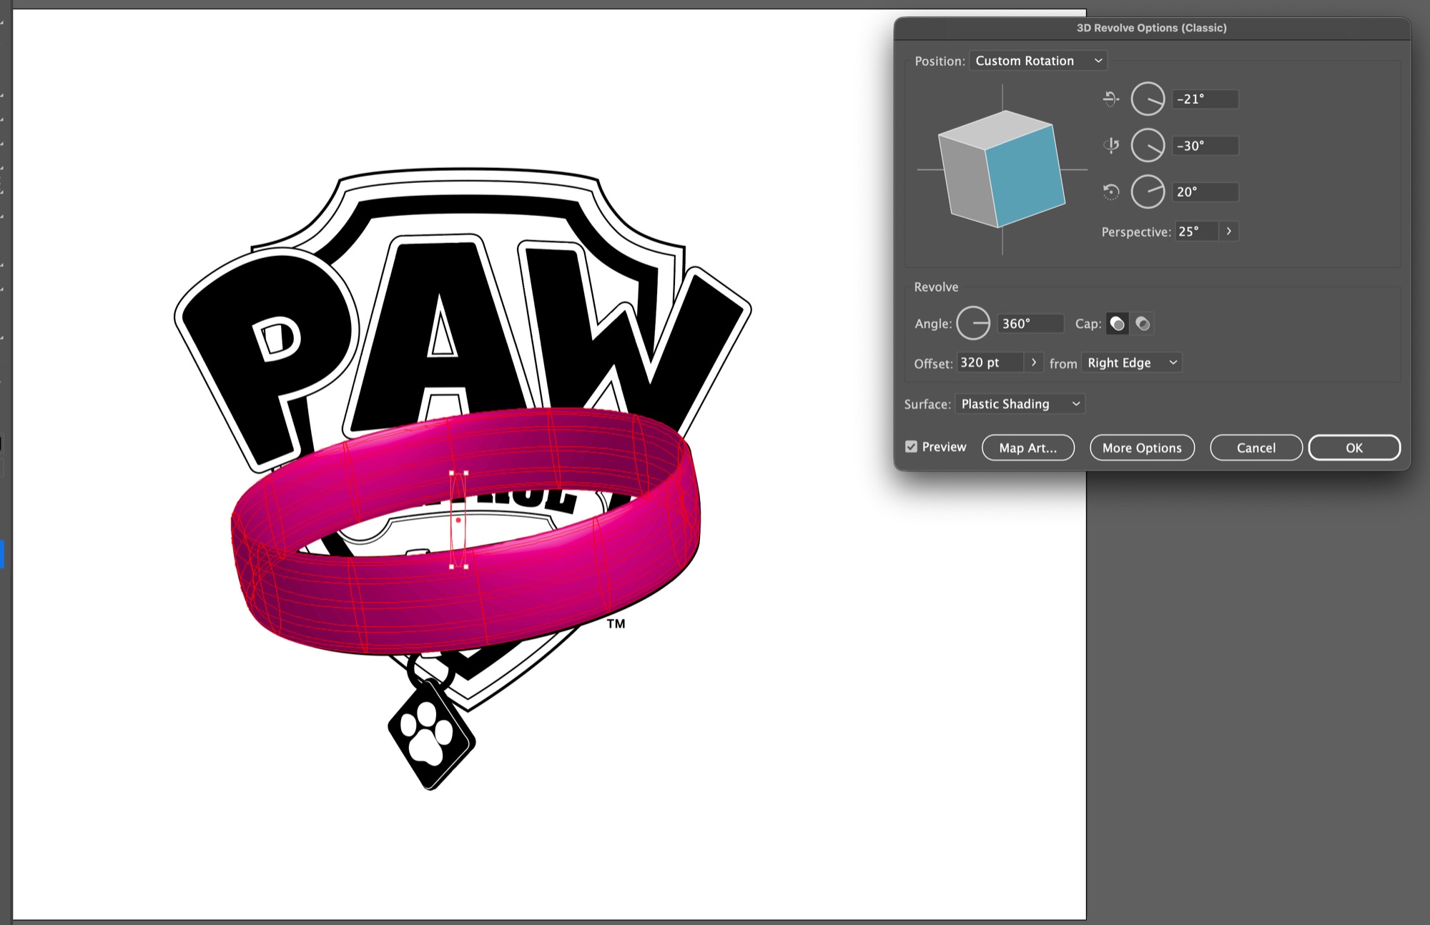Expand the Offset slider arrow
Image resolution: width=1430 pixels, height=925 pixels.
[1033, 362]
